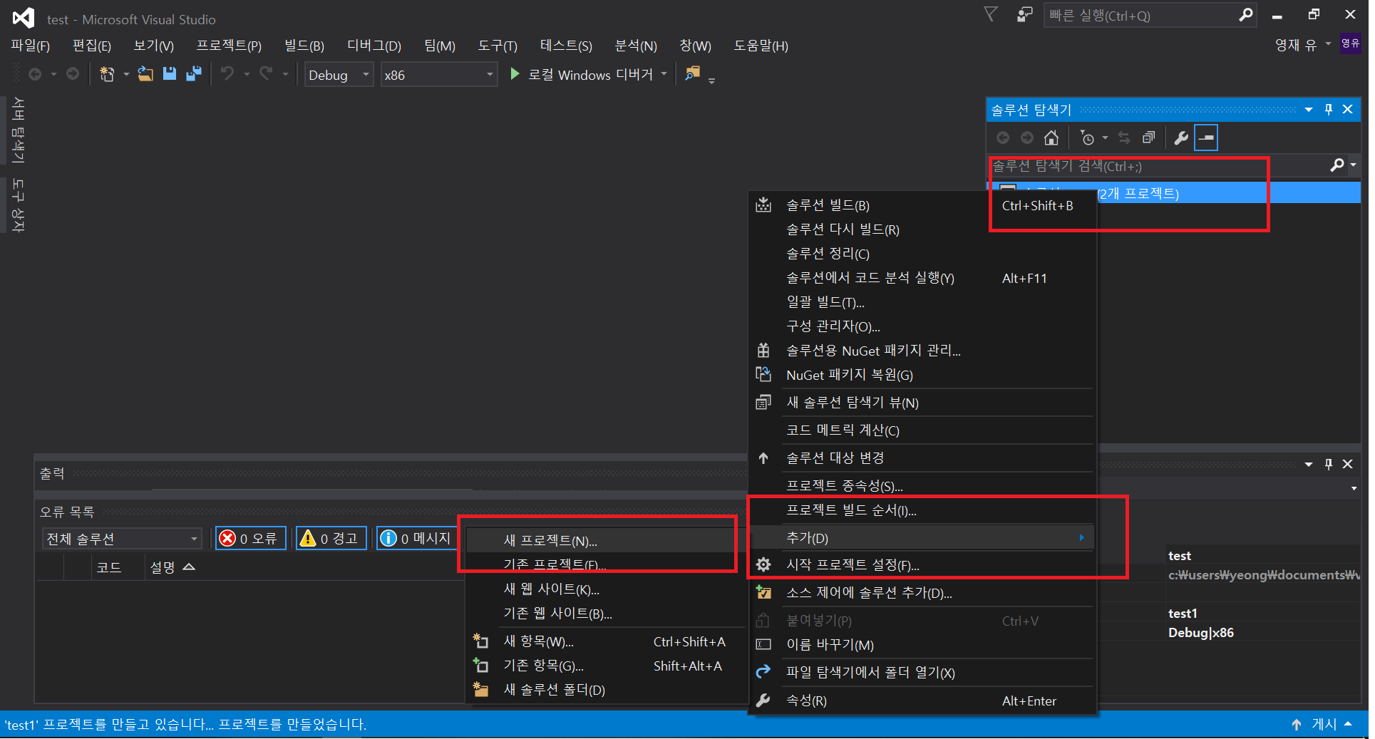Click the Pending Changes Filter clock icon
Screen dimensions: 1375x739
click(1087, 138)
